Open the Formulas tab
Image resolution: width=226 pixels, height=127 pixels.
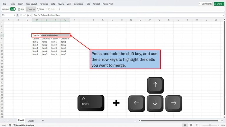coord(44,4)
